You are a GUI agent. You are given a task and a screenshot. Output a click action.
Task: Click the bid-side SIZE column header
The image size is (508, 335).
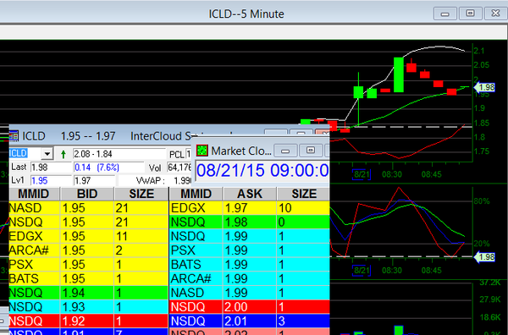click(141, 194)
